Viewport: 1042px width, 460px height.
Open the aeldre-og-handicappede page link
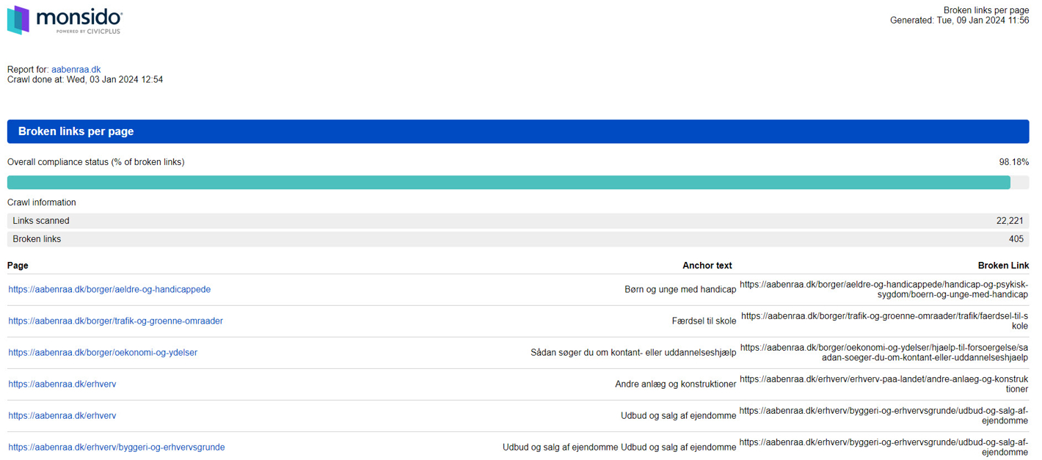pyautogui.click(x=109, y=290)
